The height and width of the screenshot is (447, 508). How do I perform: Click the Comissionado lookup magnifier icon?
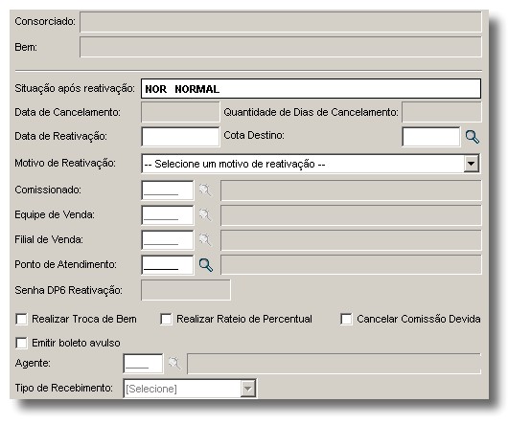(205, 190)
